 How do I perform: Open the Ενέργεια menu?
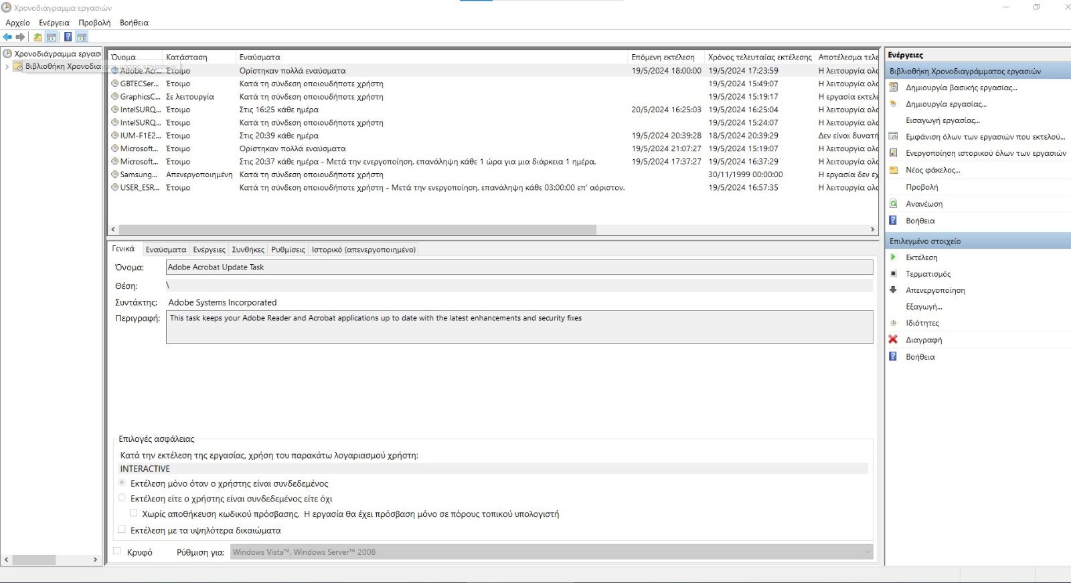point(54,23)
